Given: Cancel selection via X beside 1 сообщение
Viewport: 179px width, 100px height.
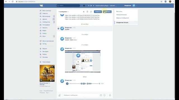Looking at the screenshot, I should [68, 12].
